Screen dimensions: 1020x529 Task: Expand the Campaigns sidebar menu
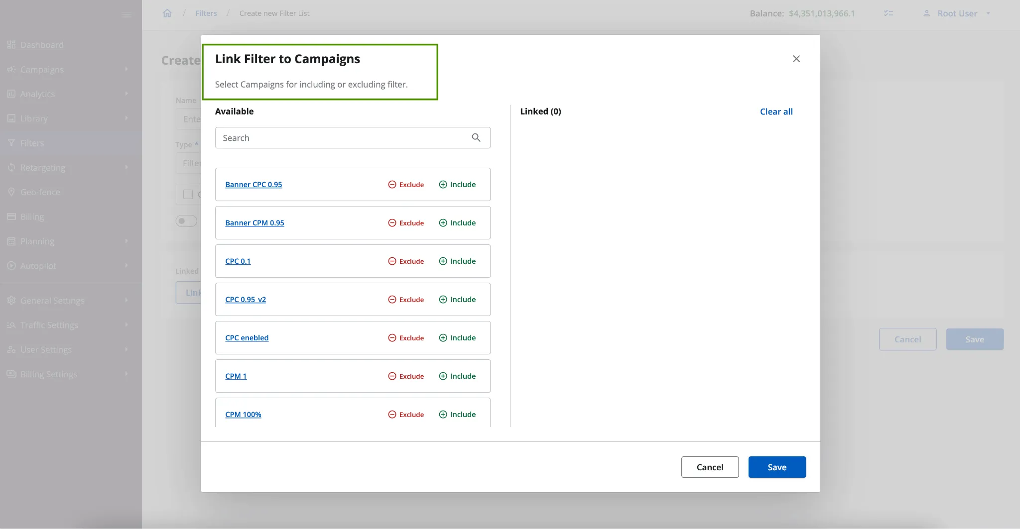(71, 70)
